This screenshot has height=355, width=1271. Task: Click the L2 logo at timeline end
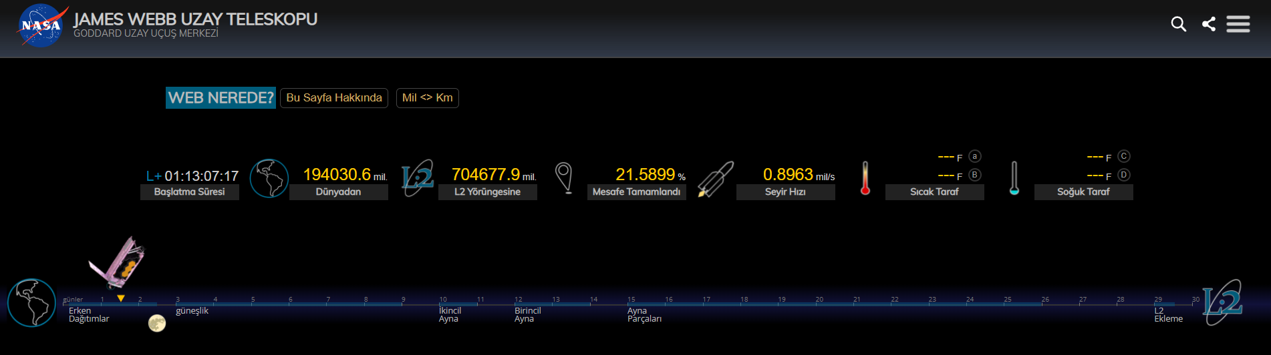1222,302
